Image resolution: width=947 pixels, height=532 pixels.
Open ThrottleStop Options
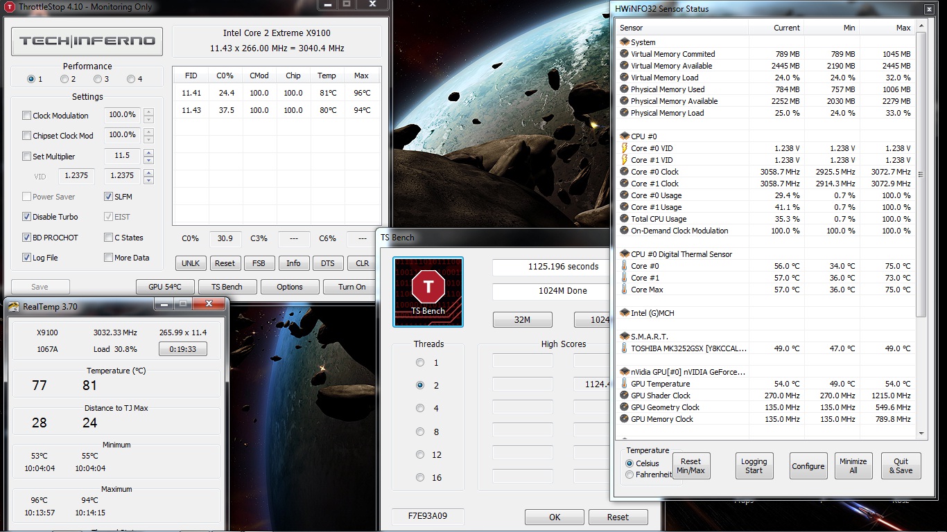point(290,287)
